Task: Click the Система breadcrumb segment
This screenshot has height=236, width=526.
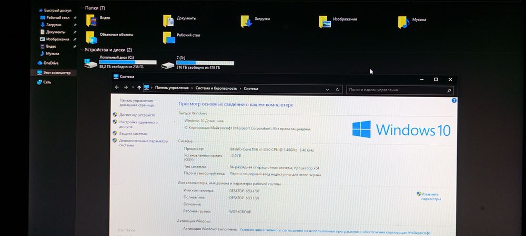Action: click(251, 89)
